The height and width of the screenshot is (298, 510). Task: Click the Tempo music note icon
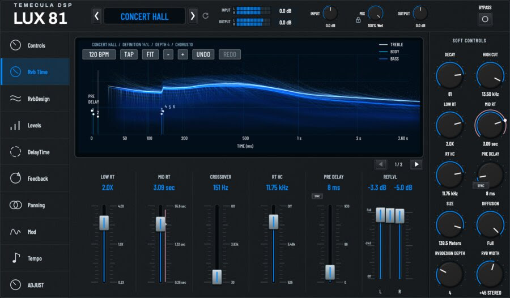coord(16,258)
